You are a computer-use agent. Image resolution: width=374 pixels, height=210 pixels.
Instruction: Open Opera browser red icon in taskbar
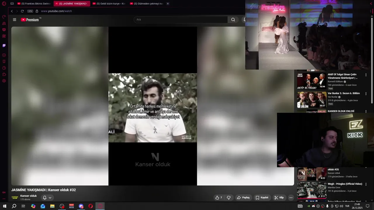pyautogui.click(x=91, y=206)
